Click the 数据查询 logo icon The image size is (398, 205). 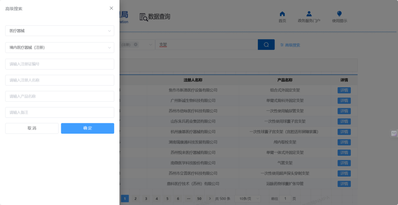tap(143, 17)
